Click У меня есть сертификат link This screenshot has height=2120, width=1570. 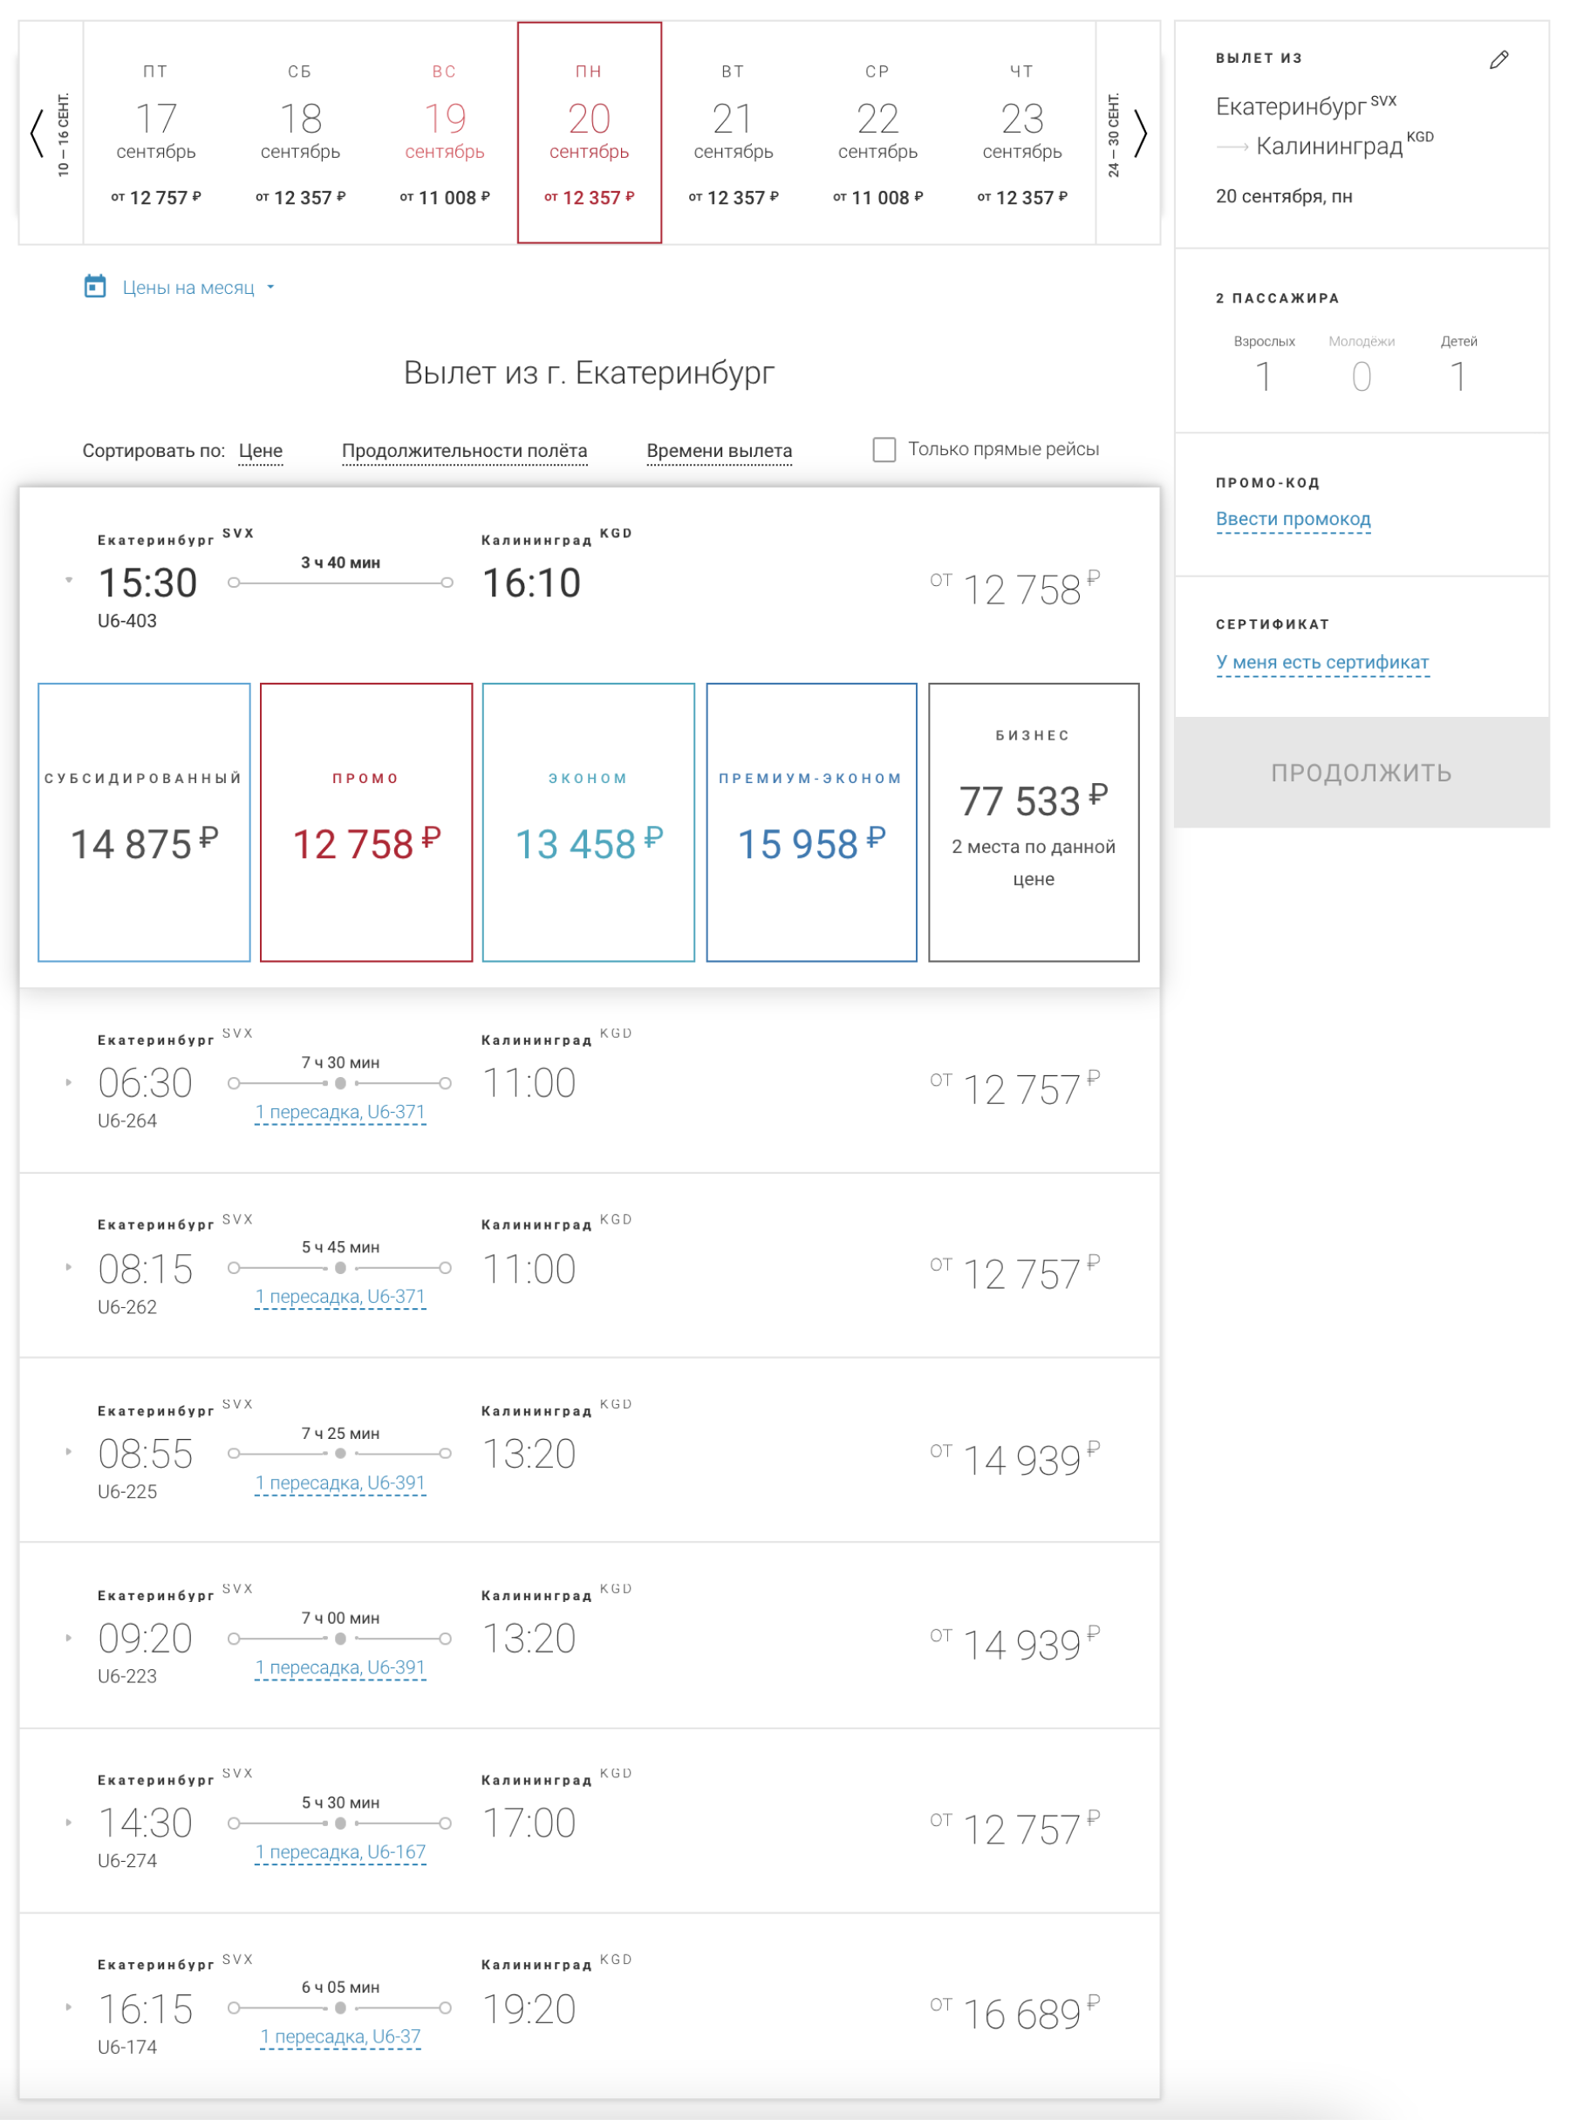(1322, 664)
